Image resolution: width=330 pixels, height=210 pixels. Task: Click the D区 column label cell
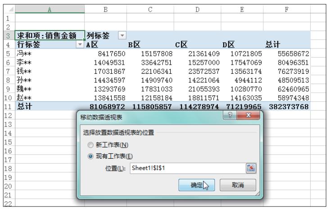(x=242, y=45)
